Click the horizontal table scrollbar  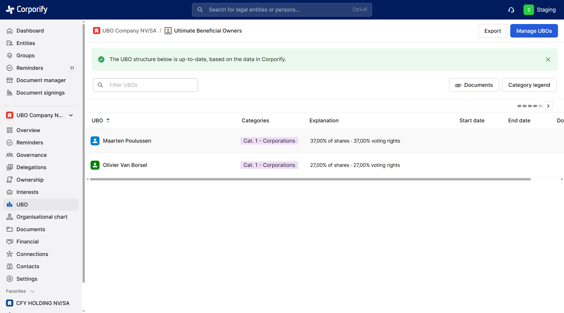pos(310,179)
